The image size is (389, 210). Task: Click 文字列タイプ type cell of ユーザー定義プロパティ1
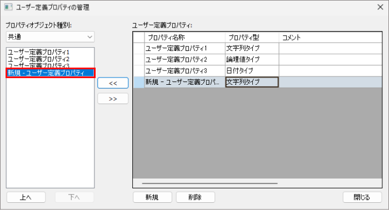click(x=252, y=48)
